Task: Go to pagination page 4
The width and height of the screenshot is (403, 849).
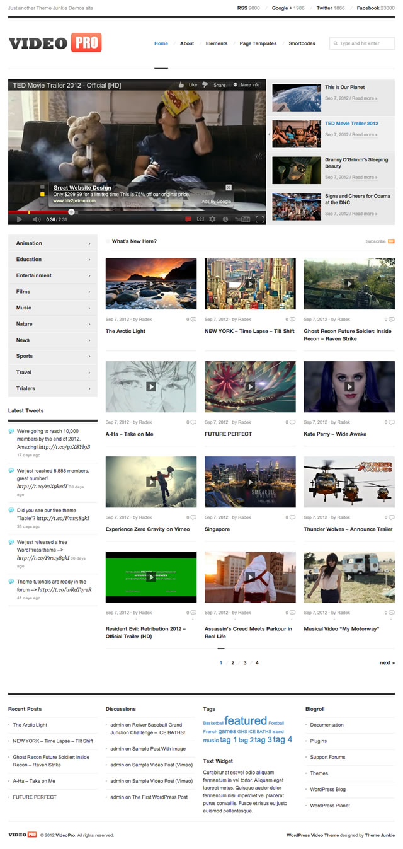Action: point(257,662)
